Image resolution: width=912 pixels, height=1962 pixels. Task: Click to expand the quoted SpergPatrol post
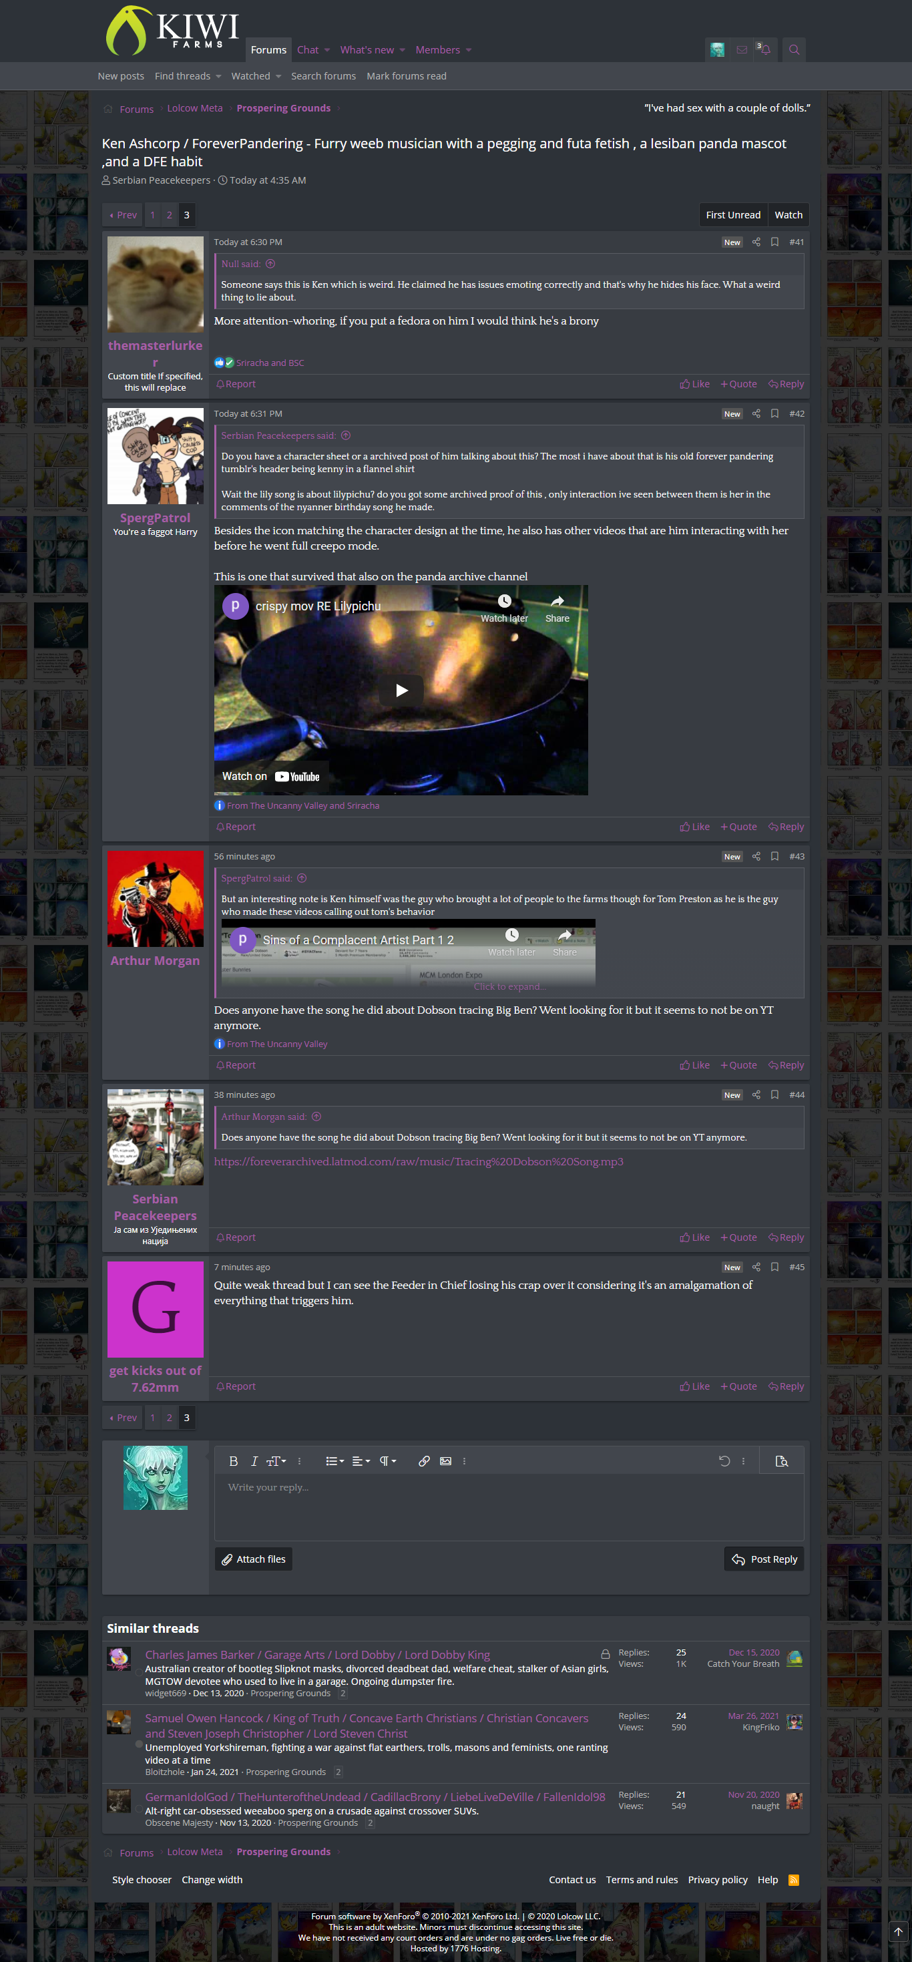coord(509,986)
